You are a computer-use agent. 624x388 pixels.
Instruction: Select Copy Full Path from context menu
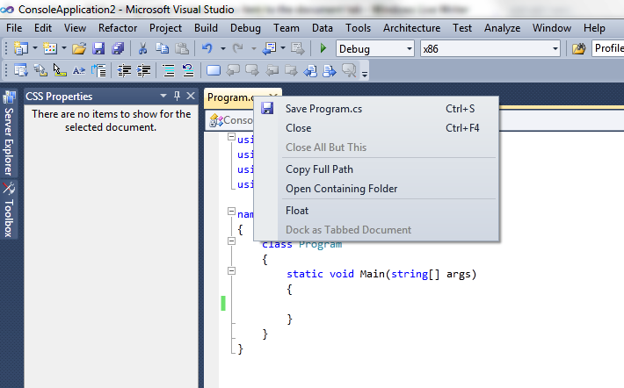point(319,169)
